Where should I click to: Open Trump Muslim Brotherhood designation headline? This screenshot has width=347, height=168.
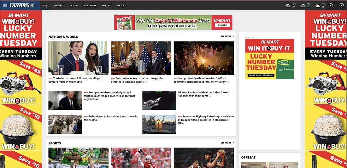point(109,96)
